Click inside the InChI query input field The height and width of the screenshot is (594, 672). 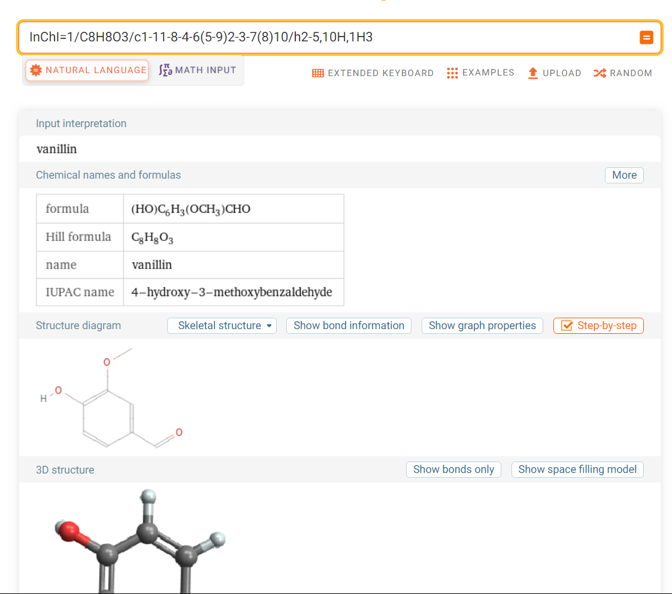pyautogui.click(x=323, y=38)
